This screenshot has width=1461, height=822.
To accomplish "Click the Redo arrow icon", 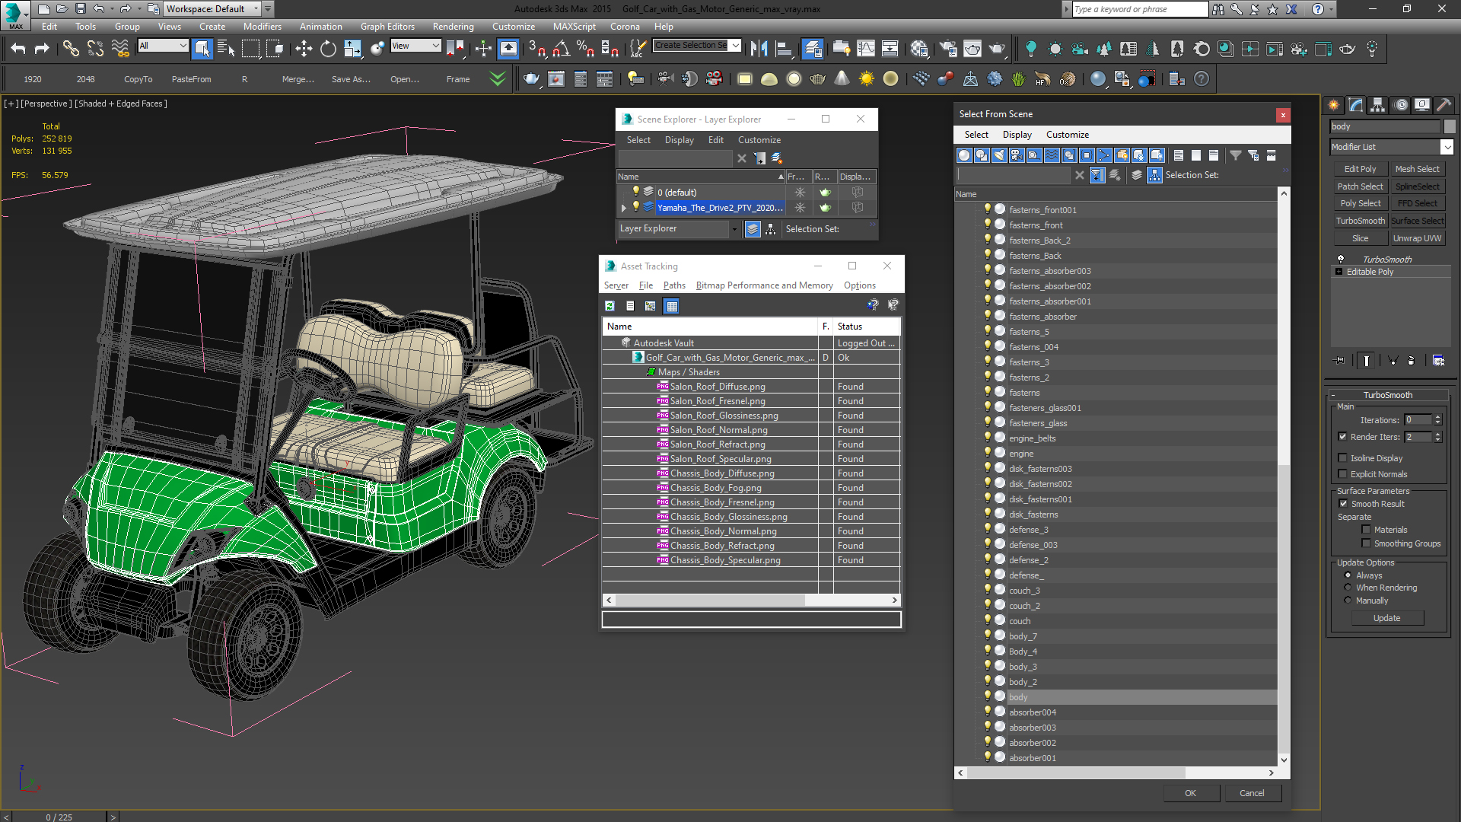I will pyautogui.click(x=42, y=49).
